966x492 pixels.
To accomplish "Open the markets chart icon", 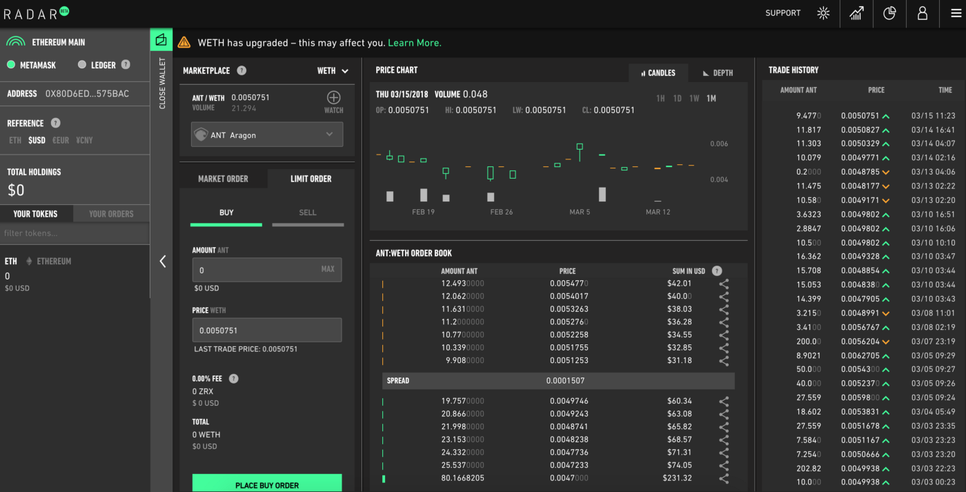I will point(856,13).
